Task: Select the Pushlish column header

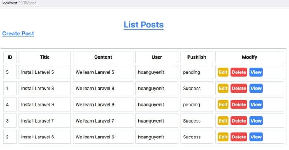Action: coord(197,57)
